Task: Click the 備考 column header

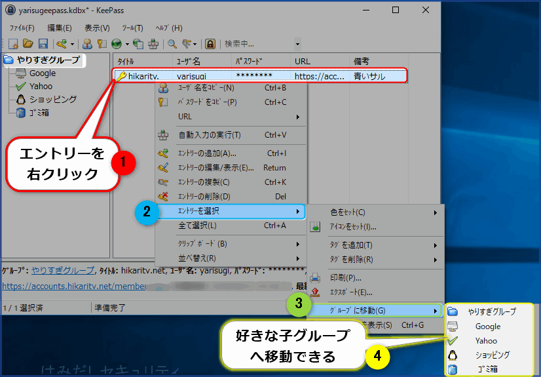Action: (x=379, y=62)
